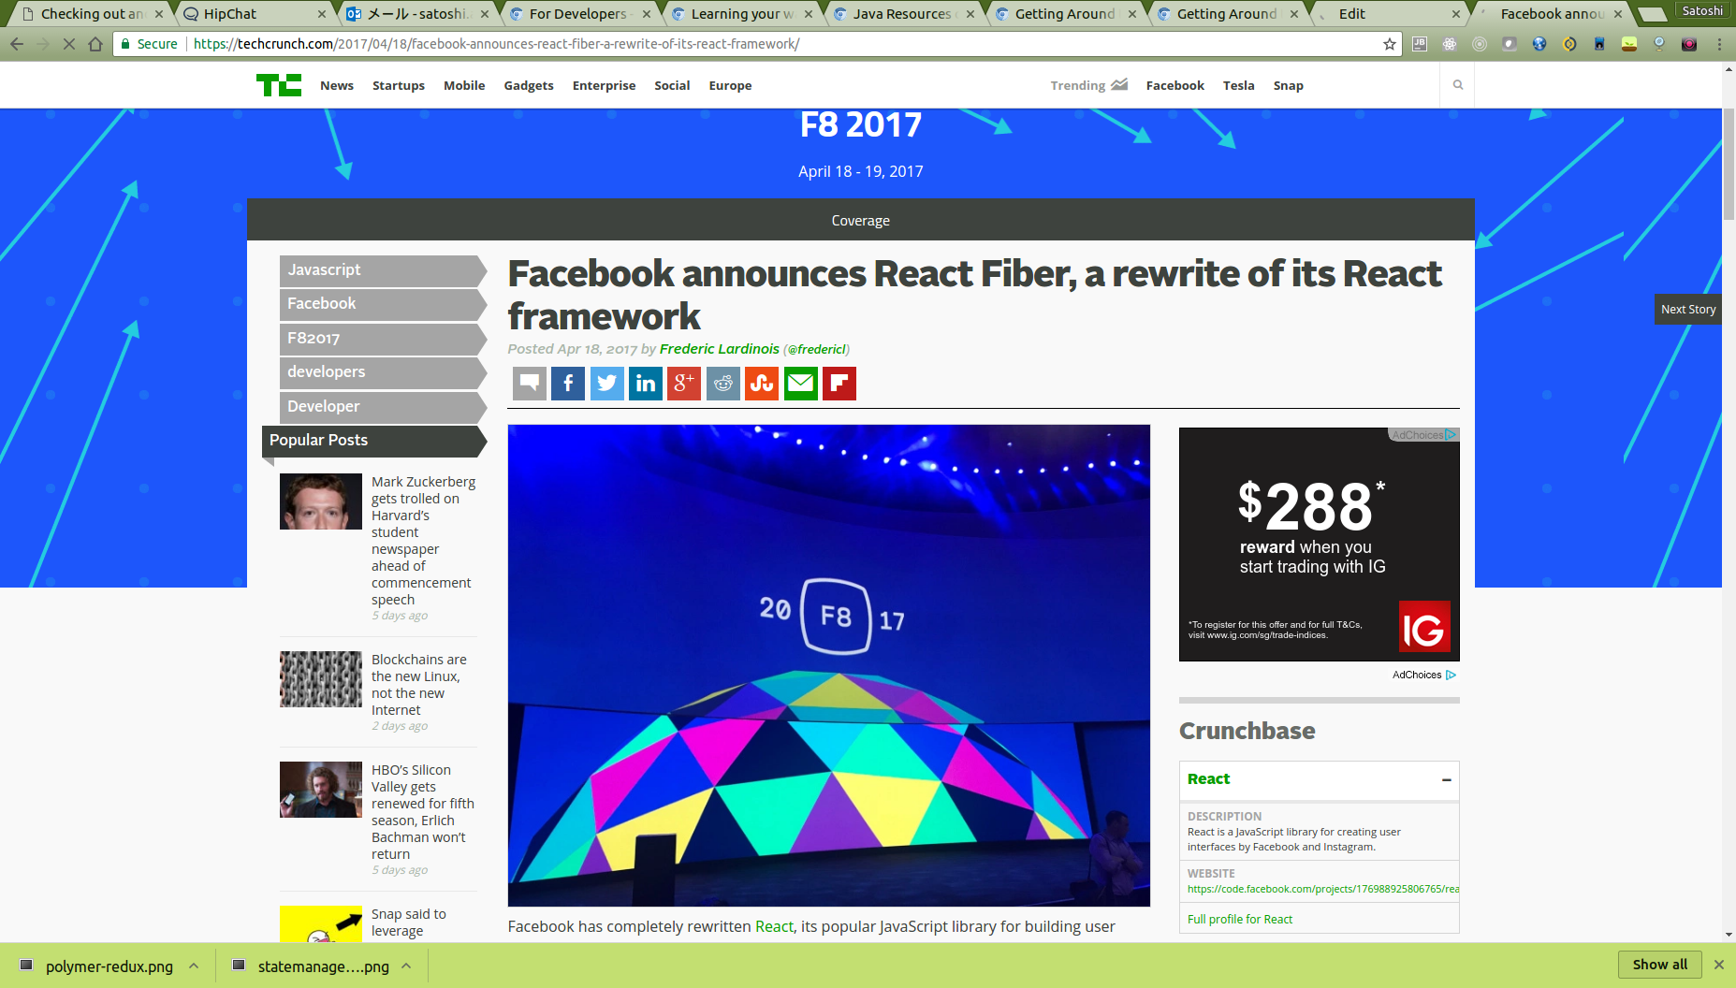The height and width of the screenshot is (988, 1736).
Task: Open Mark Zuckerberg Harvard popular post
Action: pyautogui.click(x=423, y=541)
